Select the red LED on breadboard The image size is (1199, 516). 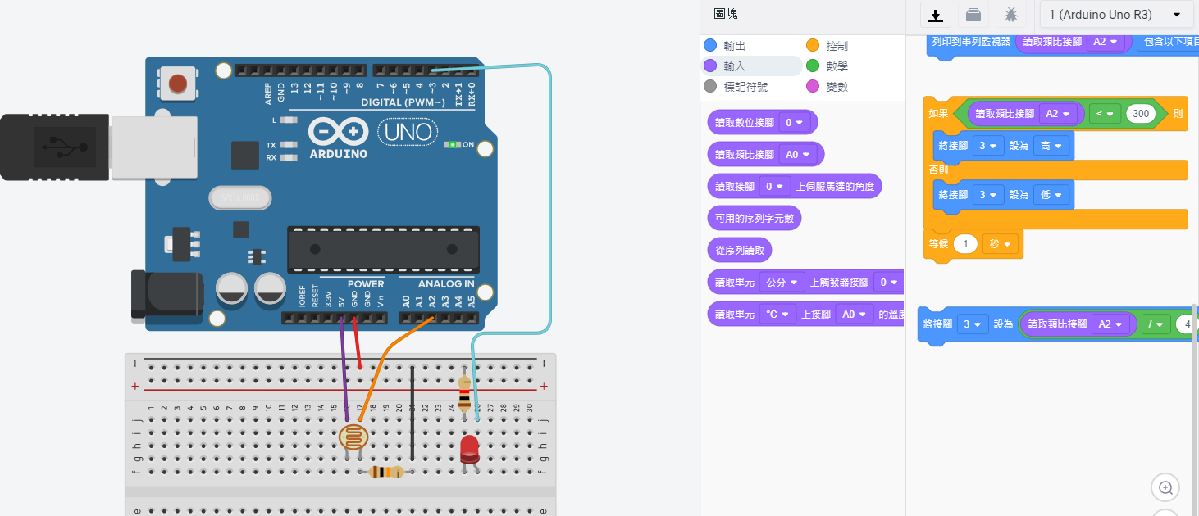click(469, 449)
